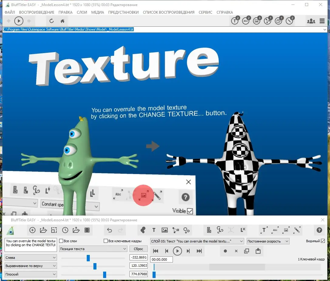The height and width of the screenshot is (281, 330).
Task: Open help with the question mark icon
Action: coord(319,230)
